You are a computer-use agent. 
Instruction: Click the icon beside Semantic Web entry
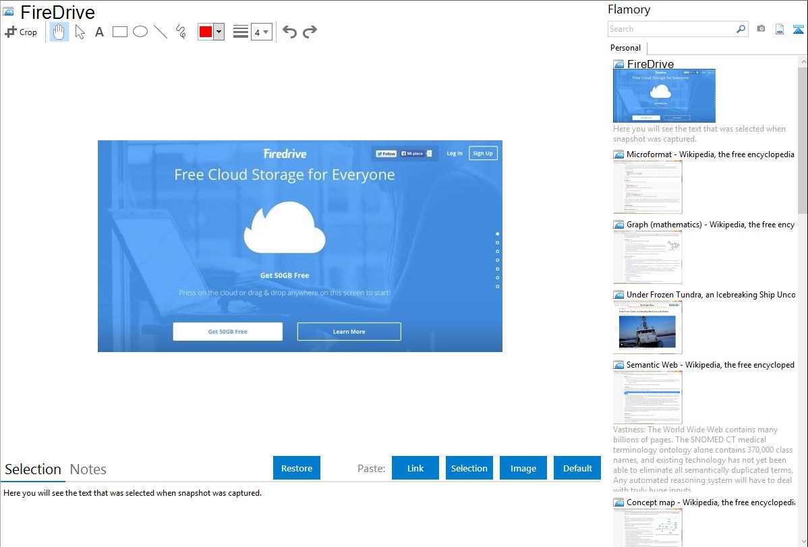coord(618,365)
